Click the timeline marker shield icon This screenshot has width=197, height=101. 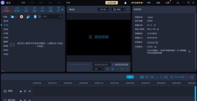[x=161, y=77]
